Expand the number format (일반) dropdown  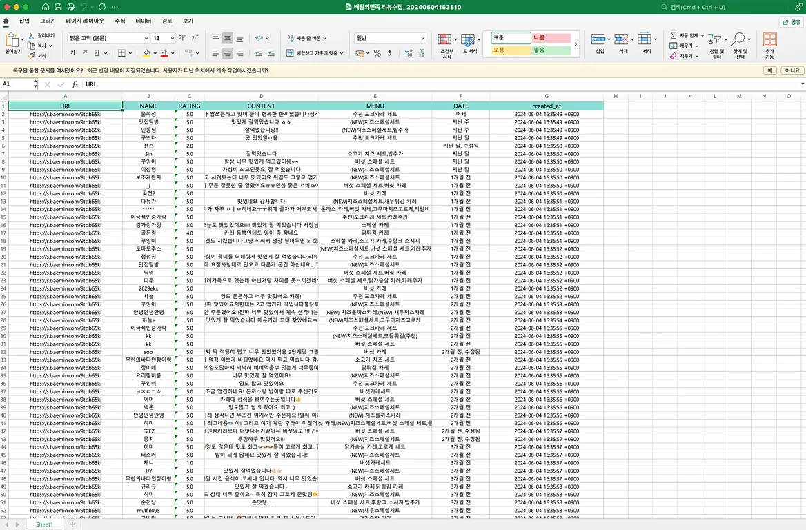click(x=422, y=39)
